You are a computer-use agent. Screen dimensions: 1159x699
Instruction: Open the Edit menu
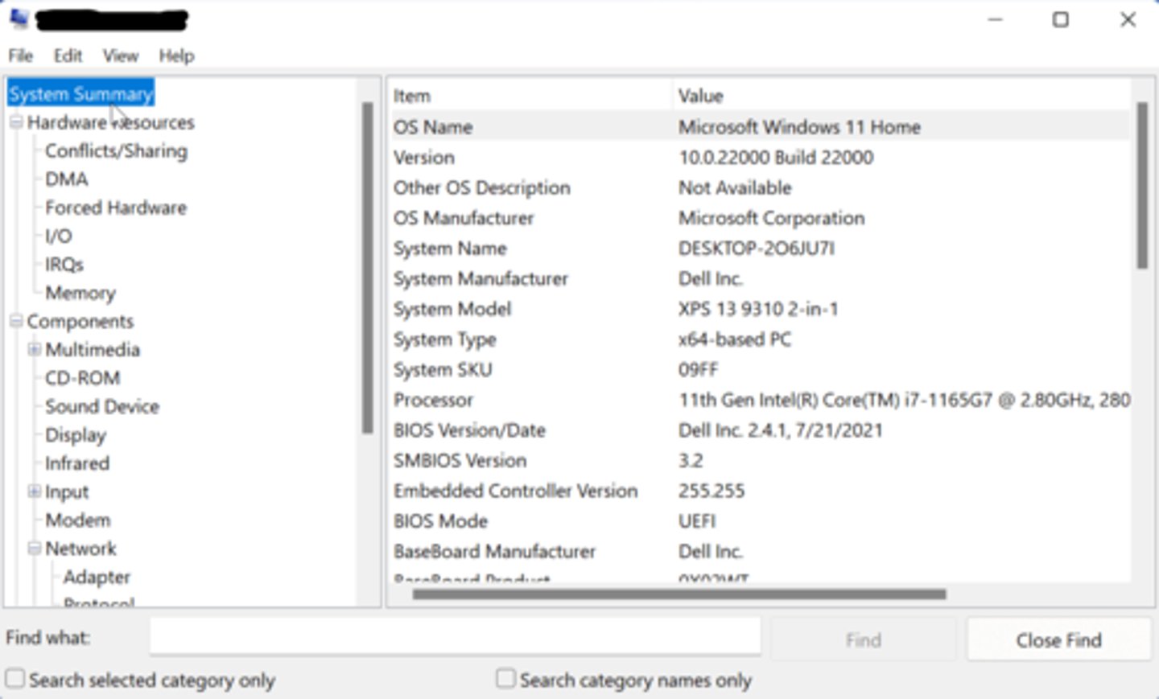click(x=68, y=56)
